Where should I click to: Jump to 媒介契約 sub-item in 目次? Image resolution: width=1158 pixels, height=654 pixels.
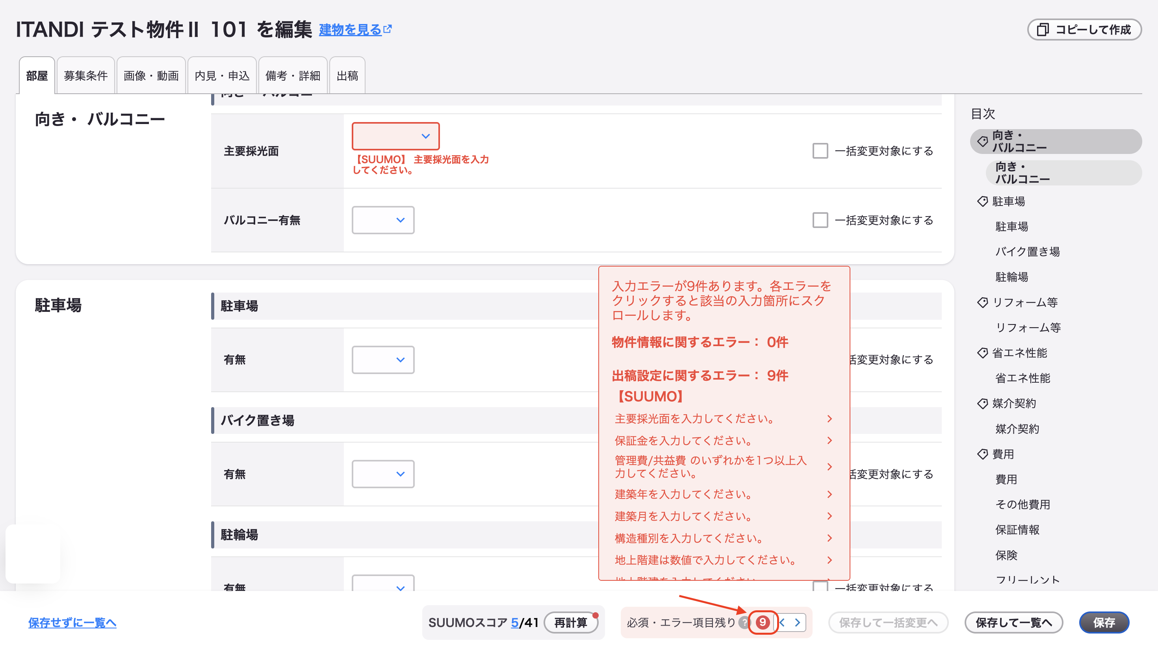pos(1017,428)
